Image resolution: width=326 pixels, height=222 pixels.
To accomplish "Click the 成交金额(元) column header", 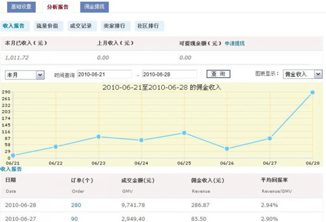I will (x=138, y=180).
